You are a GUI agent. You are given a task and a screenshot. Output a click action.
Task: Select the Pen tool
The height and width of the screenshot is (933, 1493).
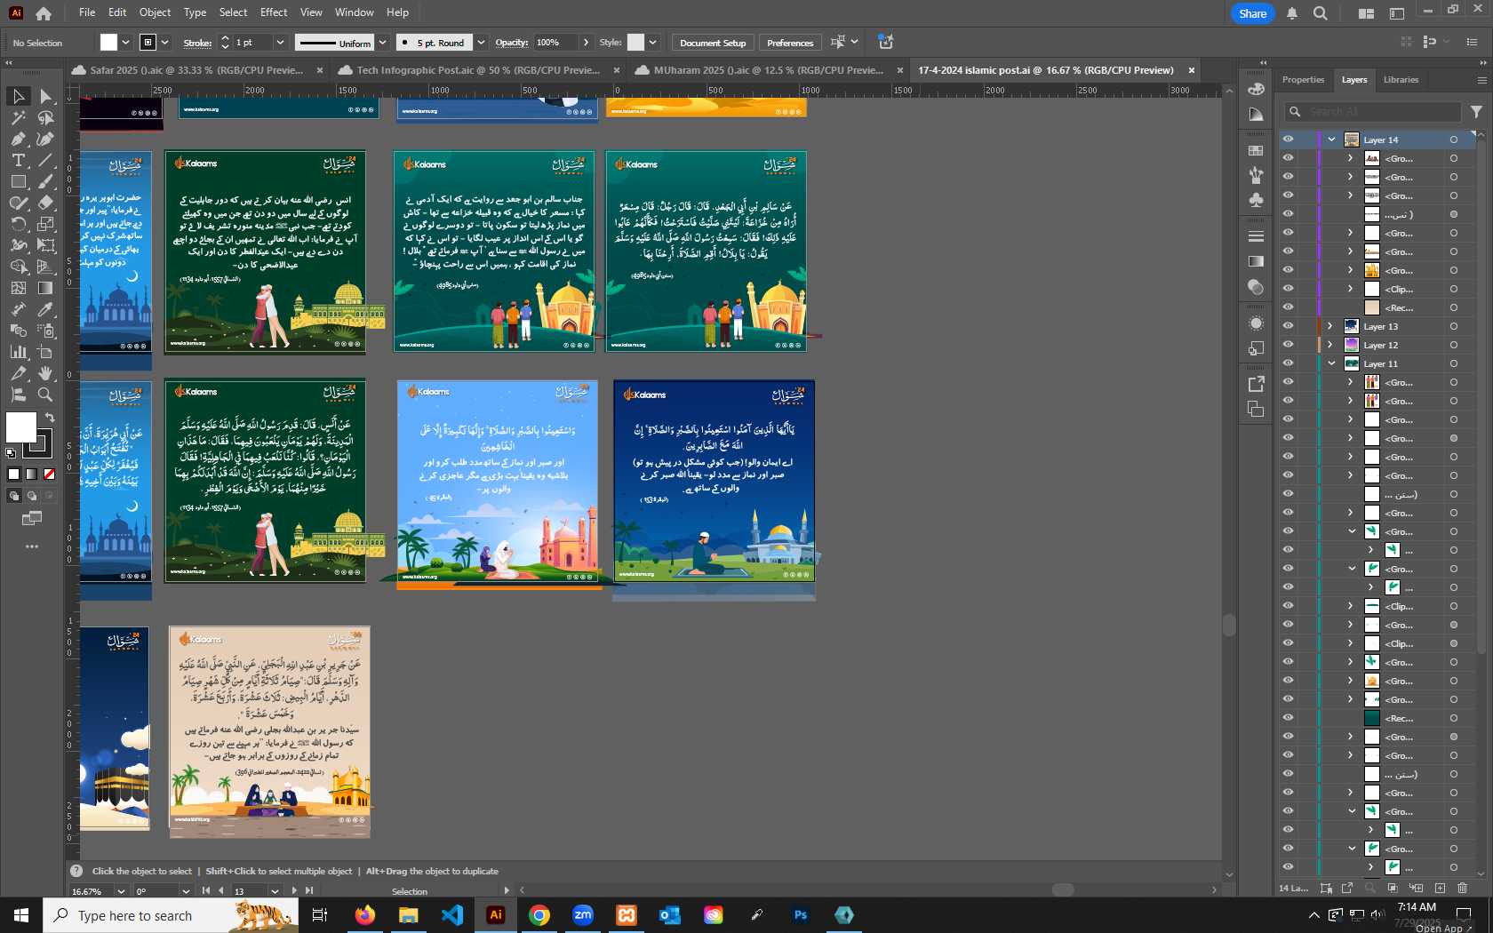point(19,139)
